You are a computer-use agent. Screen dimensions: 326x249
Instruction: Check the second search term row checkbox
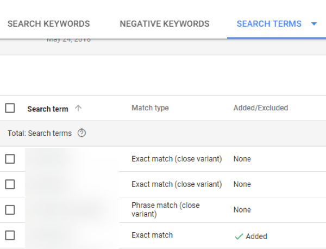[x=10, y=184]
